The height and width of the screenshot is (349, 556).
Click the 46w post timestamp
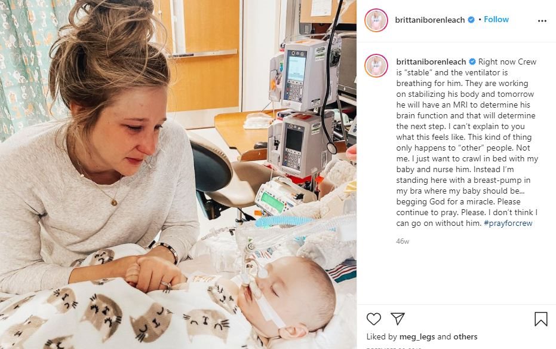tap(403, 241)
